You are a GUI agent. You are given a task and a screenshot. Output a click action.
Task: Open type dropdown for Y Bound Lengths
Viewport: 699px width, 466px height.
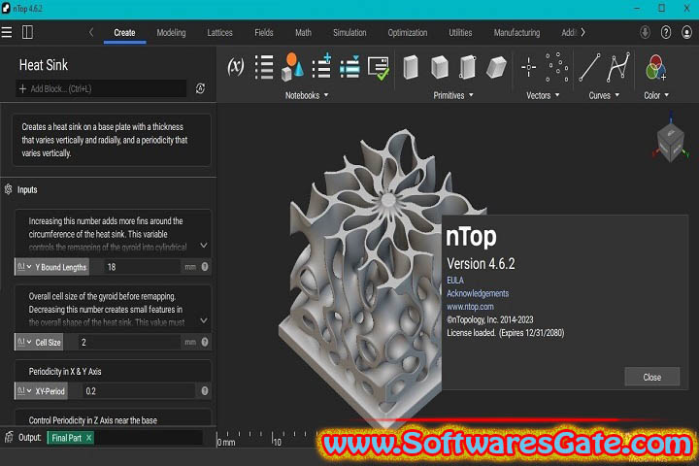pos(24,267)
